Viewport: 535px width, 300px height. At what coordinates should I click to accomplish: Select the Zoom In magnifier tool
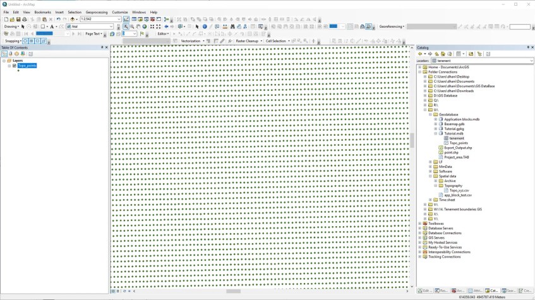tap(126, 27)
